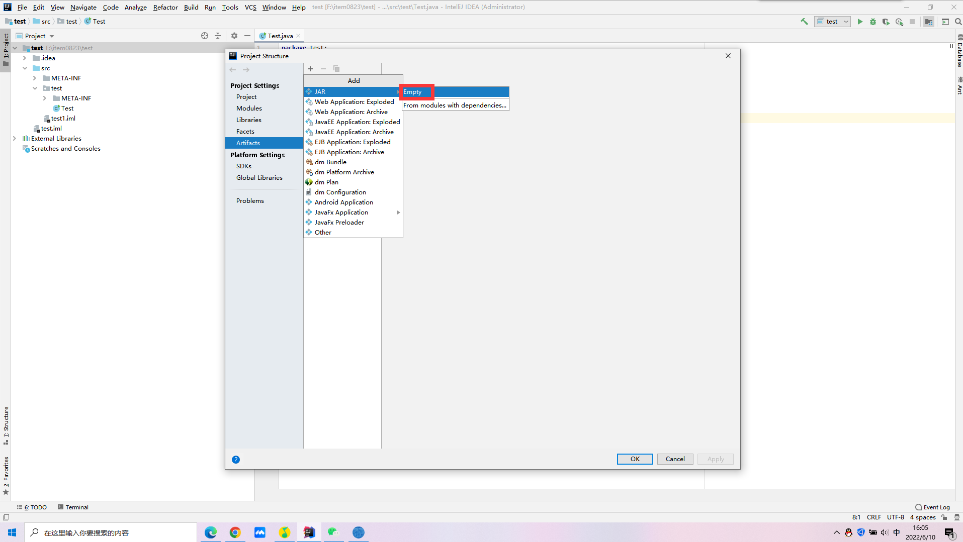Open the Event Log
Screen dimensions: 963x542
tap(933, 507)
